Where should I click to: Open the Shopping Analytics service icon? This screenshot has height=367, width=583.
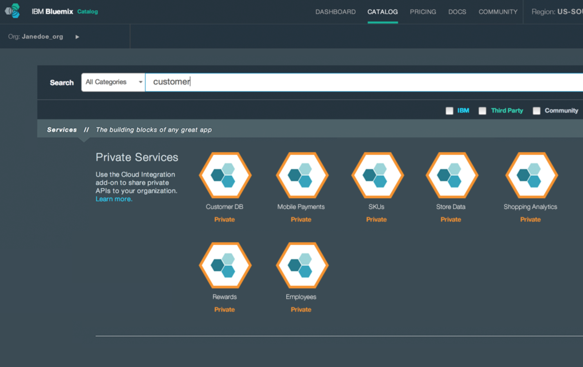[x=532, y=175]
